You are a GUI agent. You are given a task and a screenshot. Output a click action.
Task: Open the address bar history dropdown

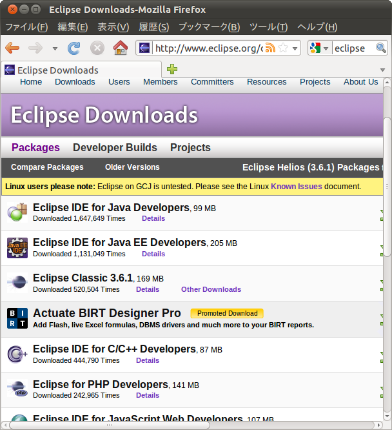[295, 48]
